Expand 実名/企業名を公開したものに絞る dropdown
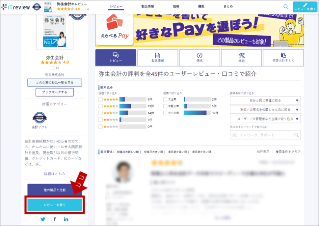Image resolution: width=319 pixels, height=226 pixels. (265, 110)
